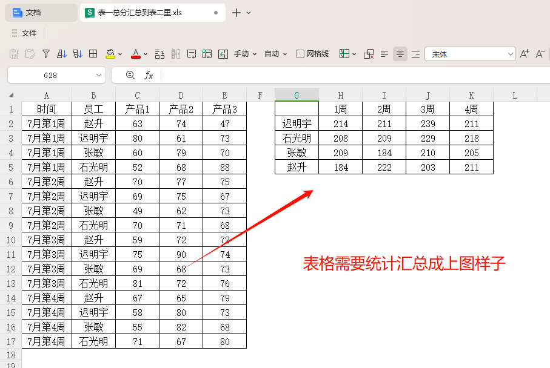This screenshot has height=368, width=550.
Task: Apply yellow fill color bucket
Action: 110,54
